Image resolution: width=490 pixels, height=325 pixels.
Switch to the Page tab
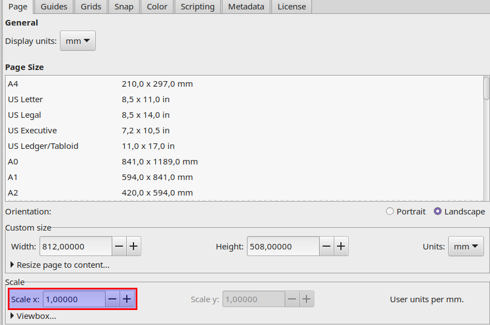pyautogui.click(x=18, y=7)
